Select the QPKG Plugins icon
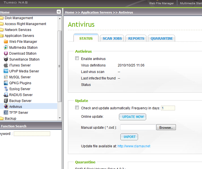 coord(6,83)
